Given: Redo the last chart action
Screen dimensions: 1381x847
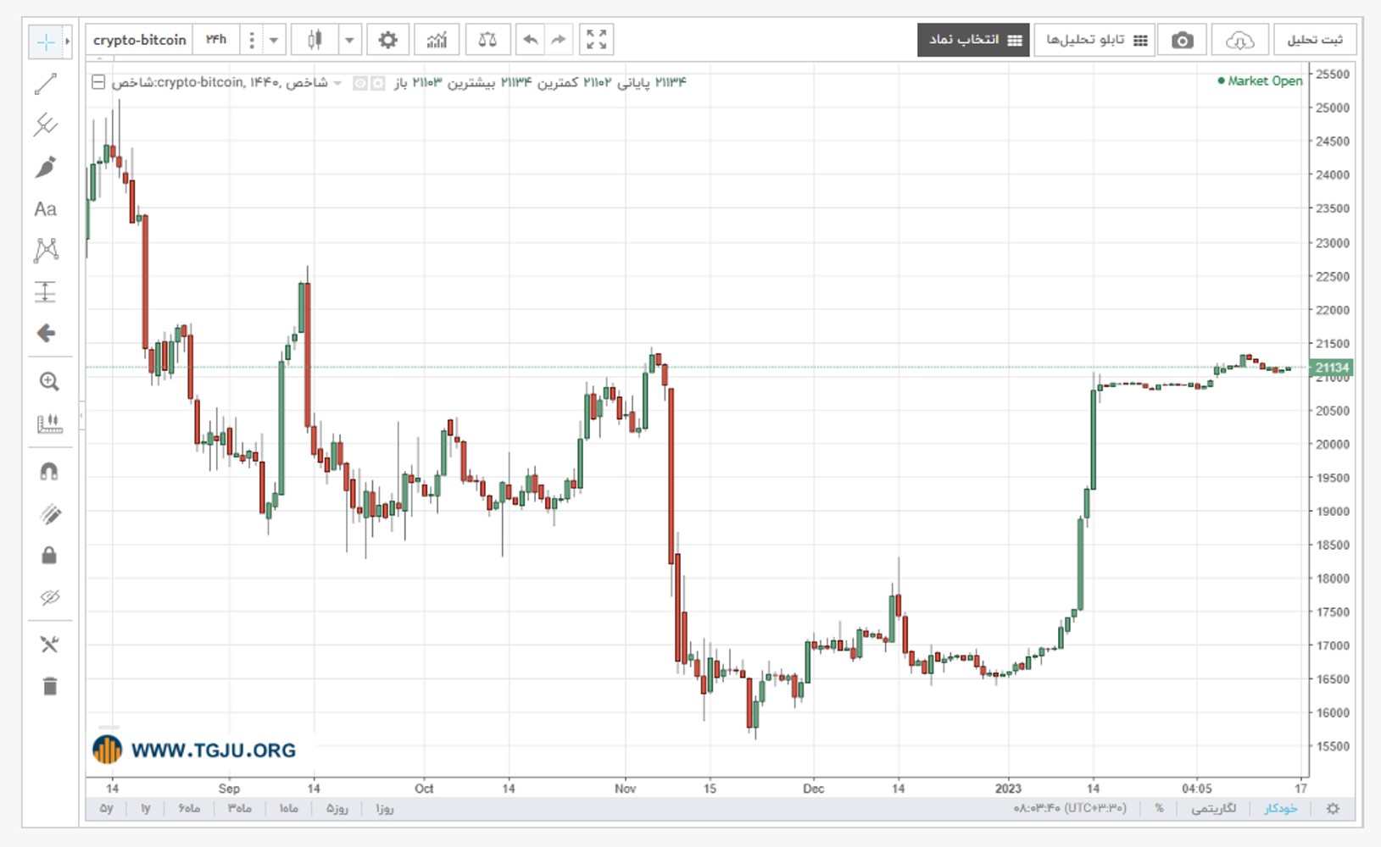Looking at the screenshot, I should [x=558, y=40].
